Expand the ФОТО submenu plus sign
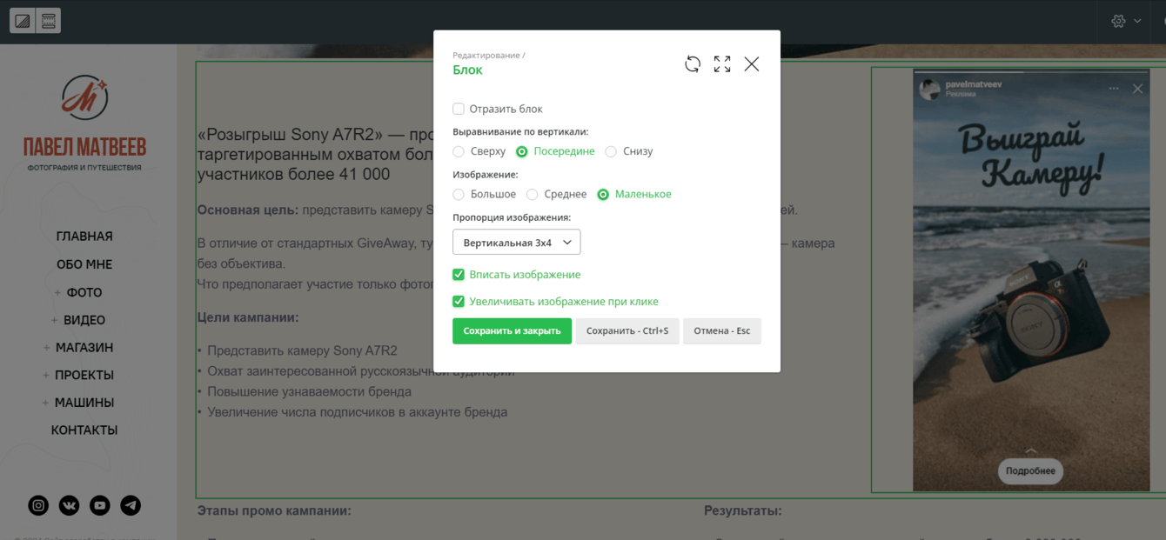The image size is (1166, 540). [58, 293]
